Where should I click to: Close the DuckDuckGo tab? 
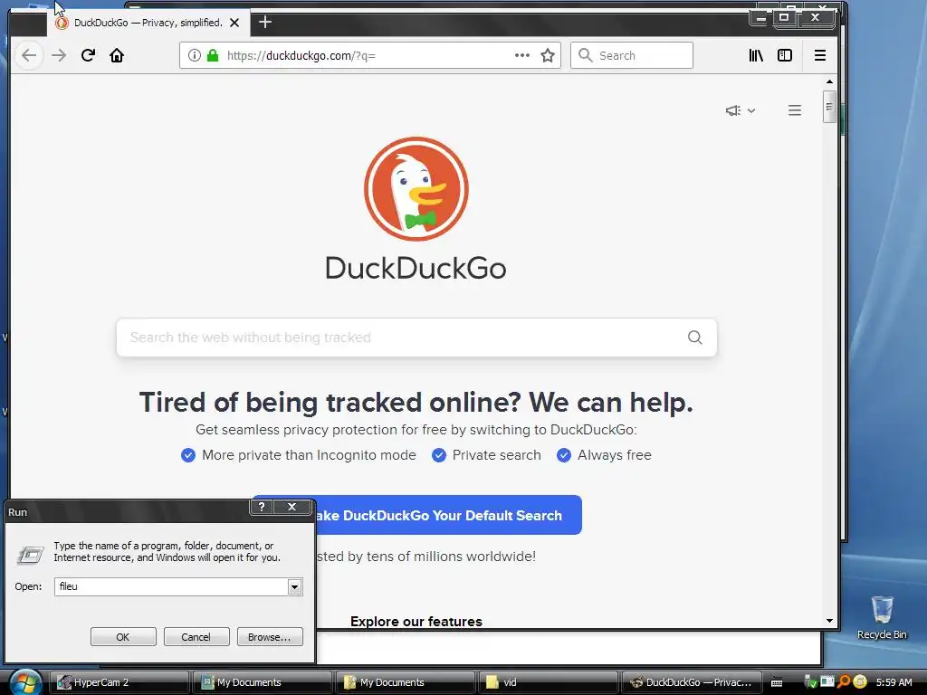[x=234, y=23]
